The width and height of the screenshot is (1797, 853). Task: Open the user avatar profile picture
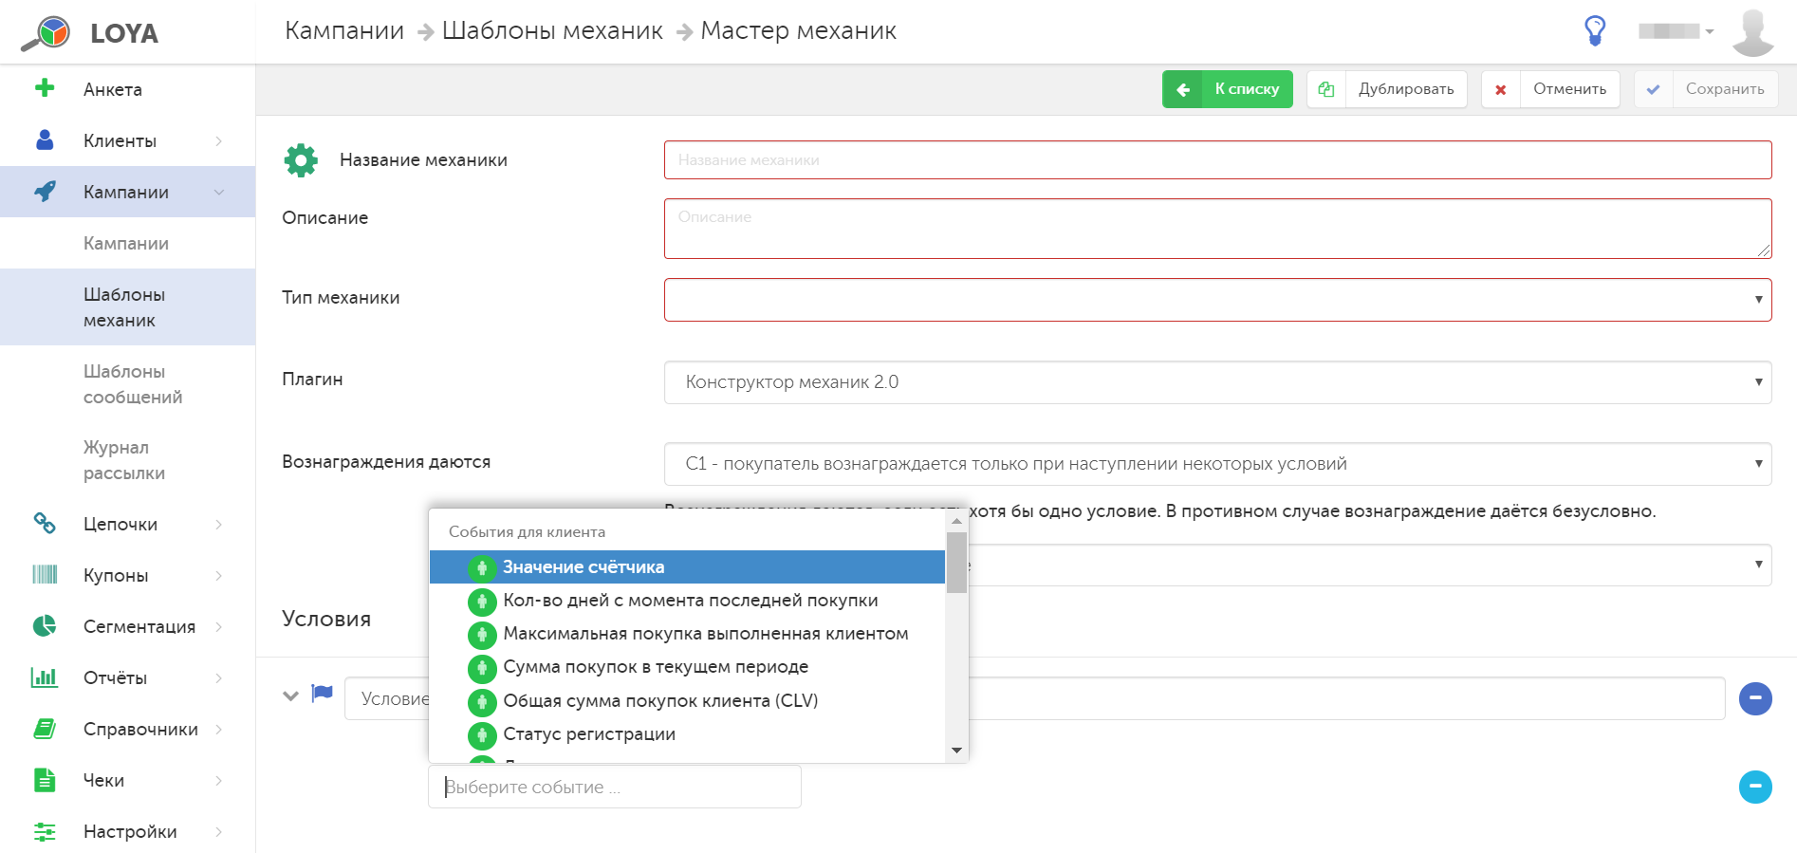pyautogui.click(x=1752, y=32)
